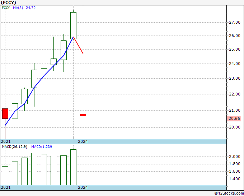This screenshot has height=196, width=244.
Task: Click the 2021 label on price chart axis
Action: 6,141
